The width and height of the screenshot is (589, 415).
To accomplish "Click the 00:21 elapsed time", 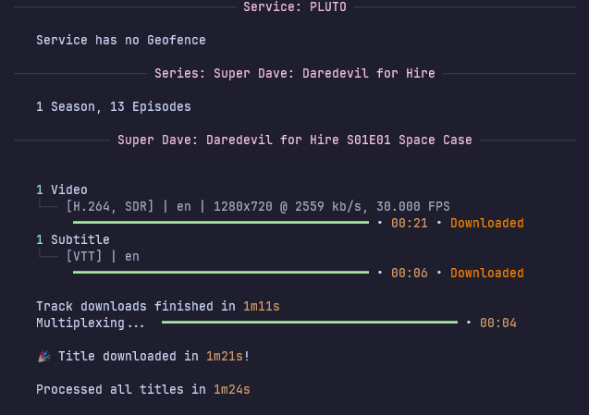I will [x=409, y=223].
